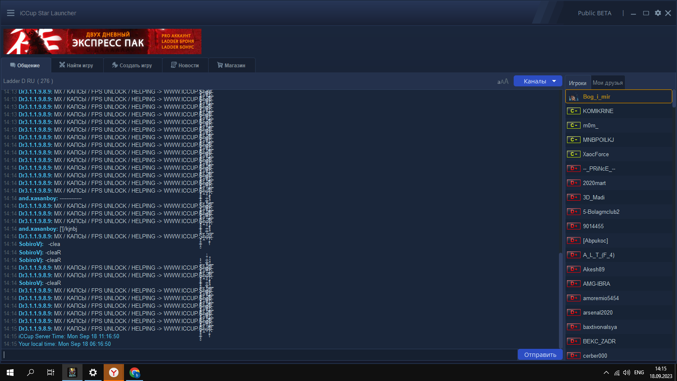Expand the Каналы channels dropdown

tap(538, 81)
